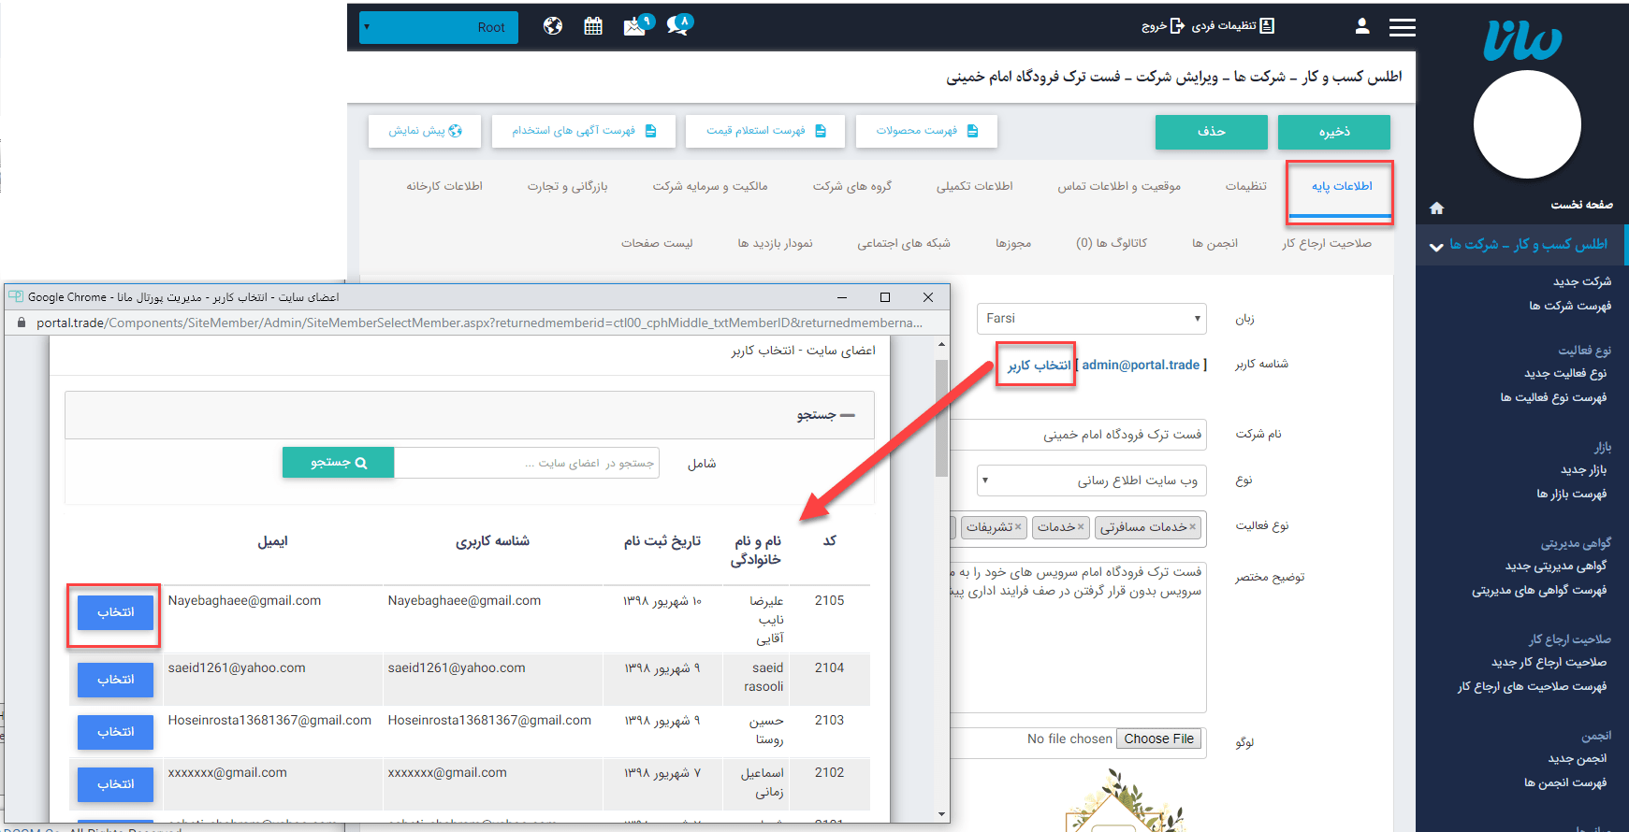Open فهرست استعلام قیمت button
Image resolution: width=1629 pixels, height=832 pixels.
765,131
